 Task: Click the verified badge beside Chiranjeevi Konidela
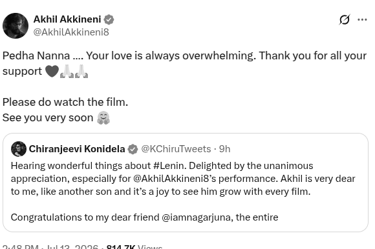(133, 149)
